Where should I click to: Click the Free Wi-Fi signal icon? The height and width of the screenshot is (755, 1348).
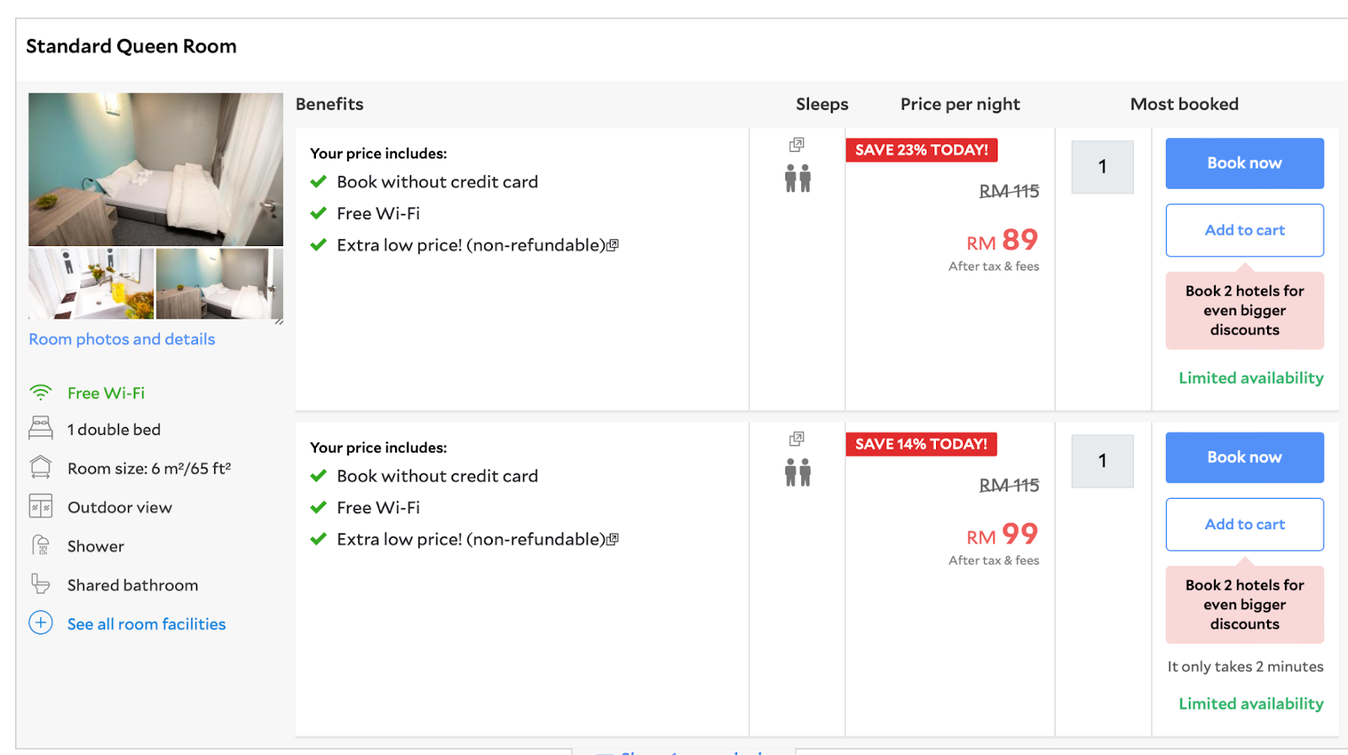click(40, 393)
